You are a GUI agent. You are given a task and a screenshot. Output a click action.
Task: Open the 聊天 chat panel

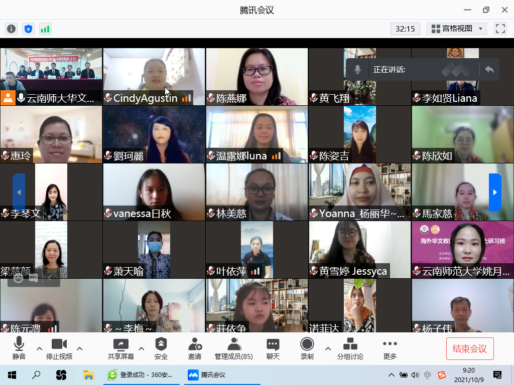click(273, 348)
